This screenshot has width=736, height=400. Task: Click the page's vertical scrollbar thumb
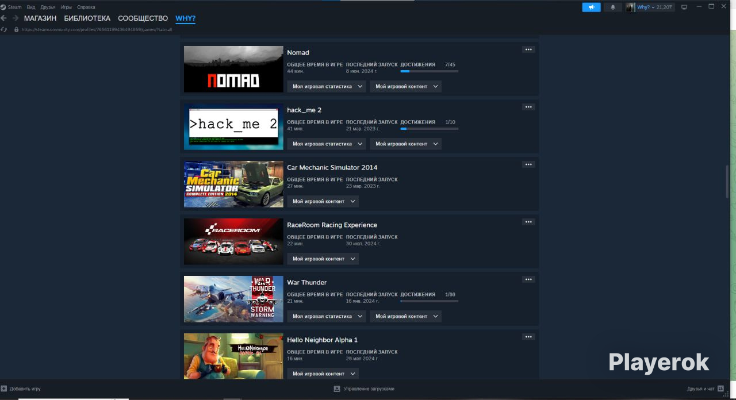point(727,182)
